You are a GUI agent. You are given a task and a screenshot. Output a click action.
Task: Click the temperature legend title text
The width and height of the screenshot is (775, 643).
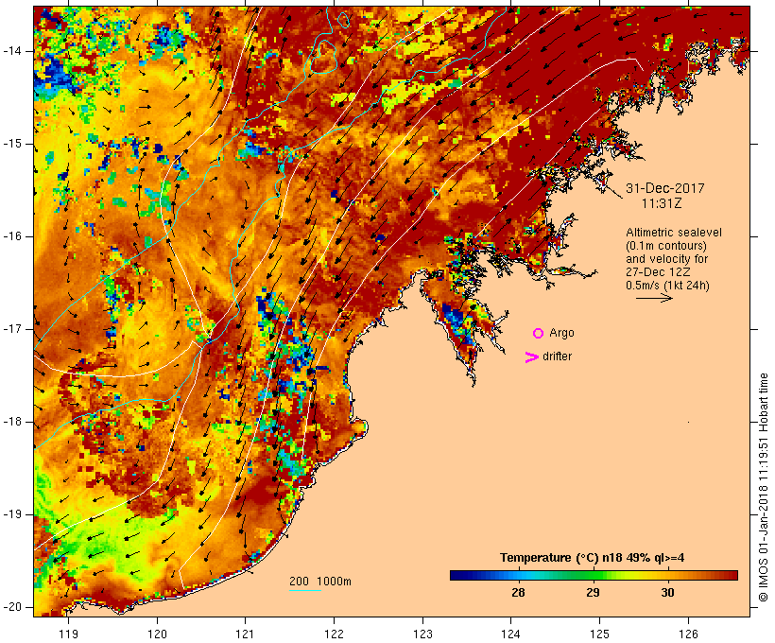coord(593,558)
